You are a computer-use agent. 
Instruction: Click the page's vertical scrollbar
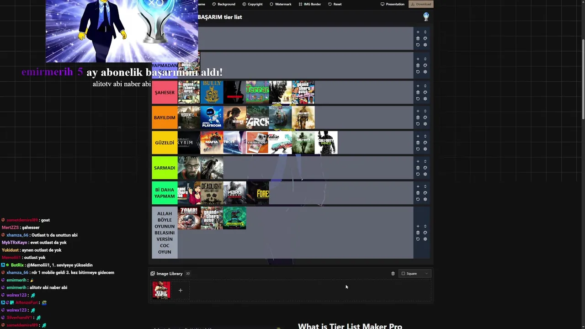pyautogui.click(x=583, y=80)
